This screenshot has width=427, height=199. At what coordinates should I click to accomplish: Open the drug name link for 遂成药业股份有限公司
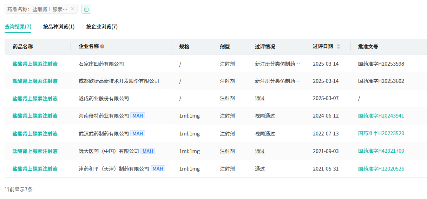click(x=35, y=98)
